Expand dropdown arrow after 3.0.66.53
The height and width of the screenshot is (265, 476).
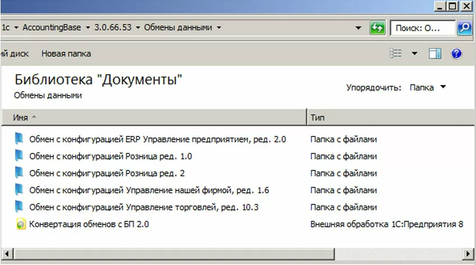pos(138,28)
